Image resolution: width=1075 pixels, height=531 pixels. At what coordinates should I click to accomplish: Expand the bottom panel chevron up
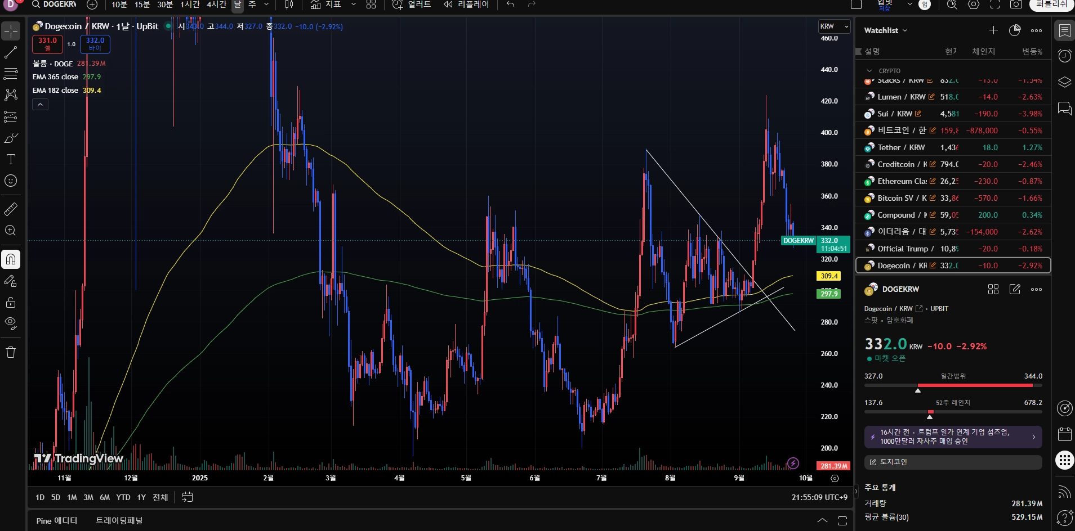(x=822, y=520)
